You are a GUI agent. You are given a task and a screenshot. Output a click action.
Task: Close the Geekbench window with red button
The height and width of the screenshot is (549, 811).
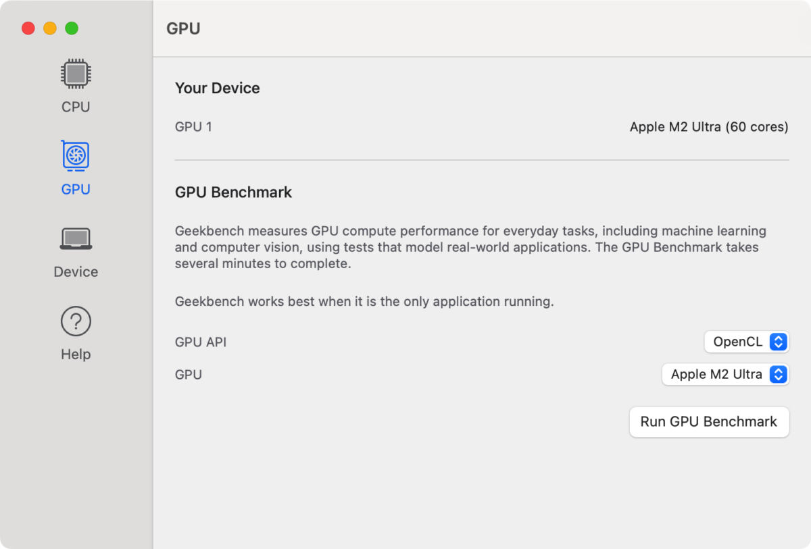pos(28,28)
